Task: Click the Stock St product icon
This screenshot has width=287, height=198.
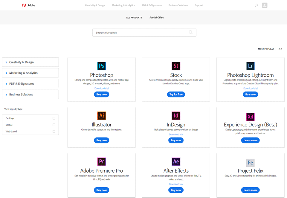Action: pyautogui.click(x=176, y=66)
